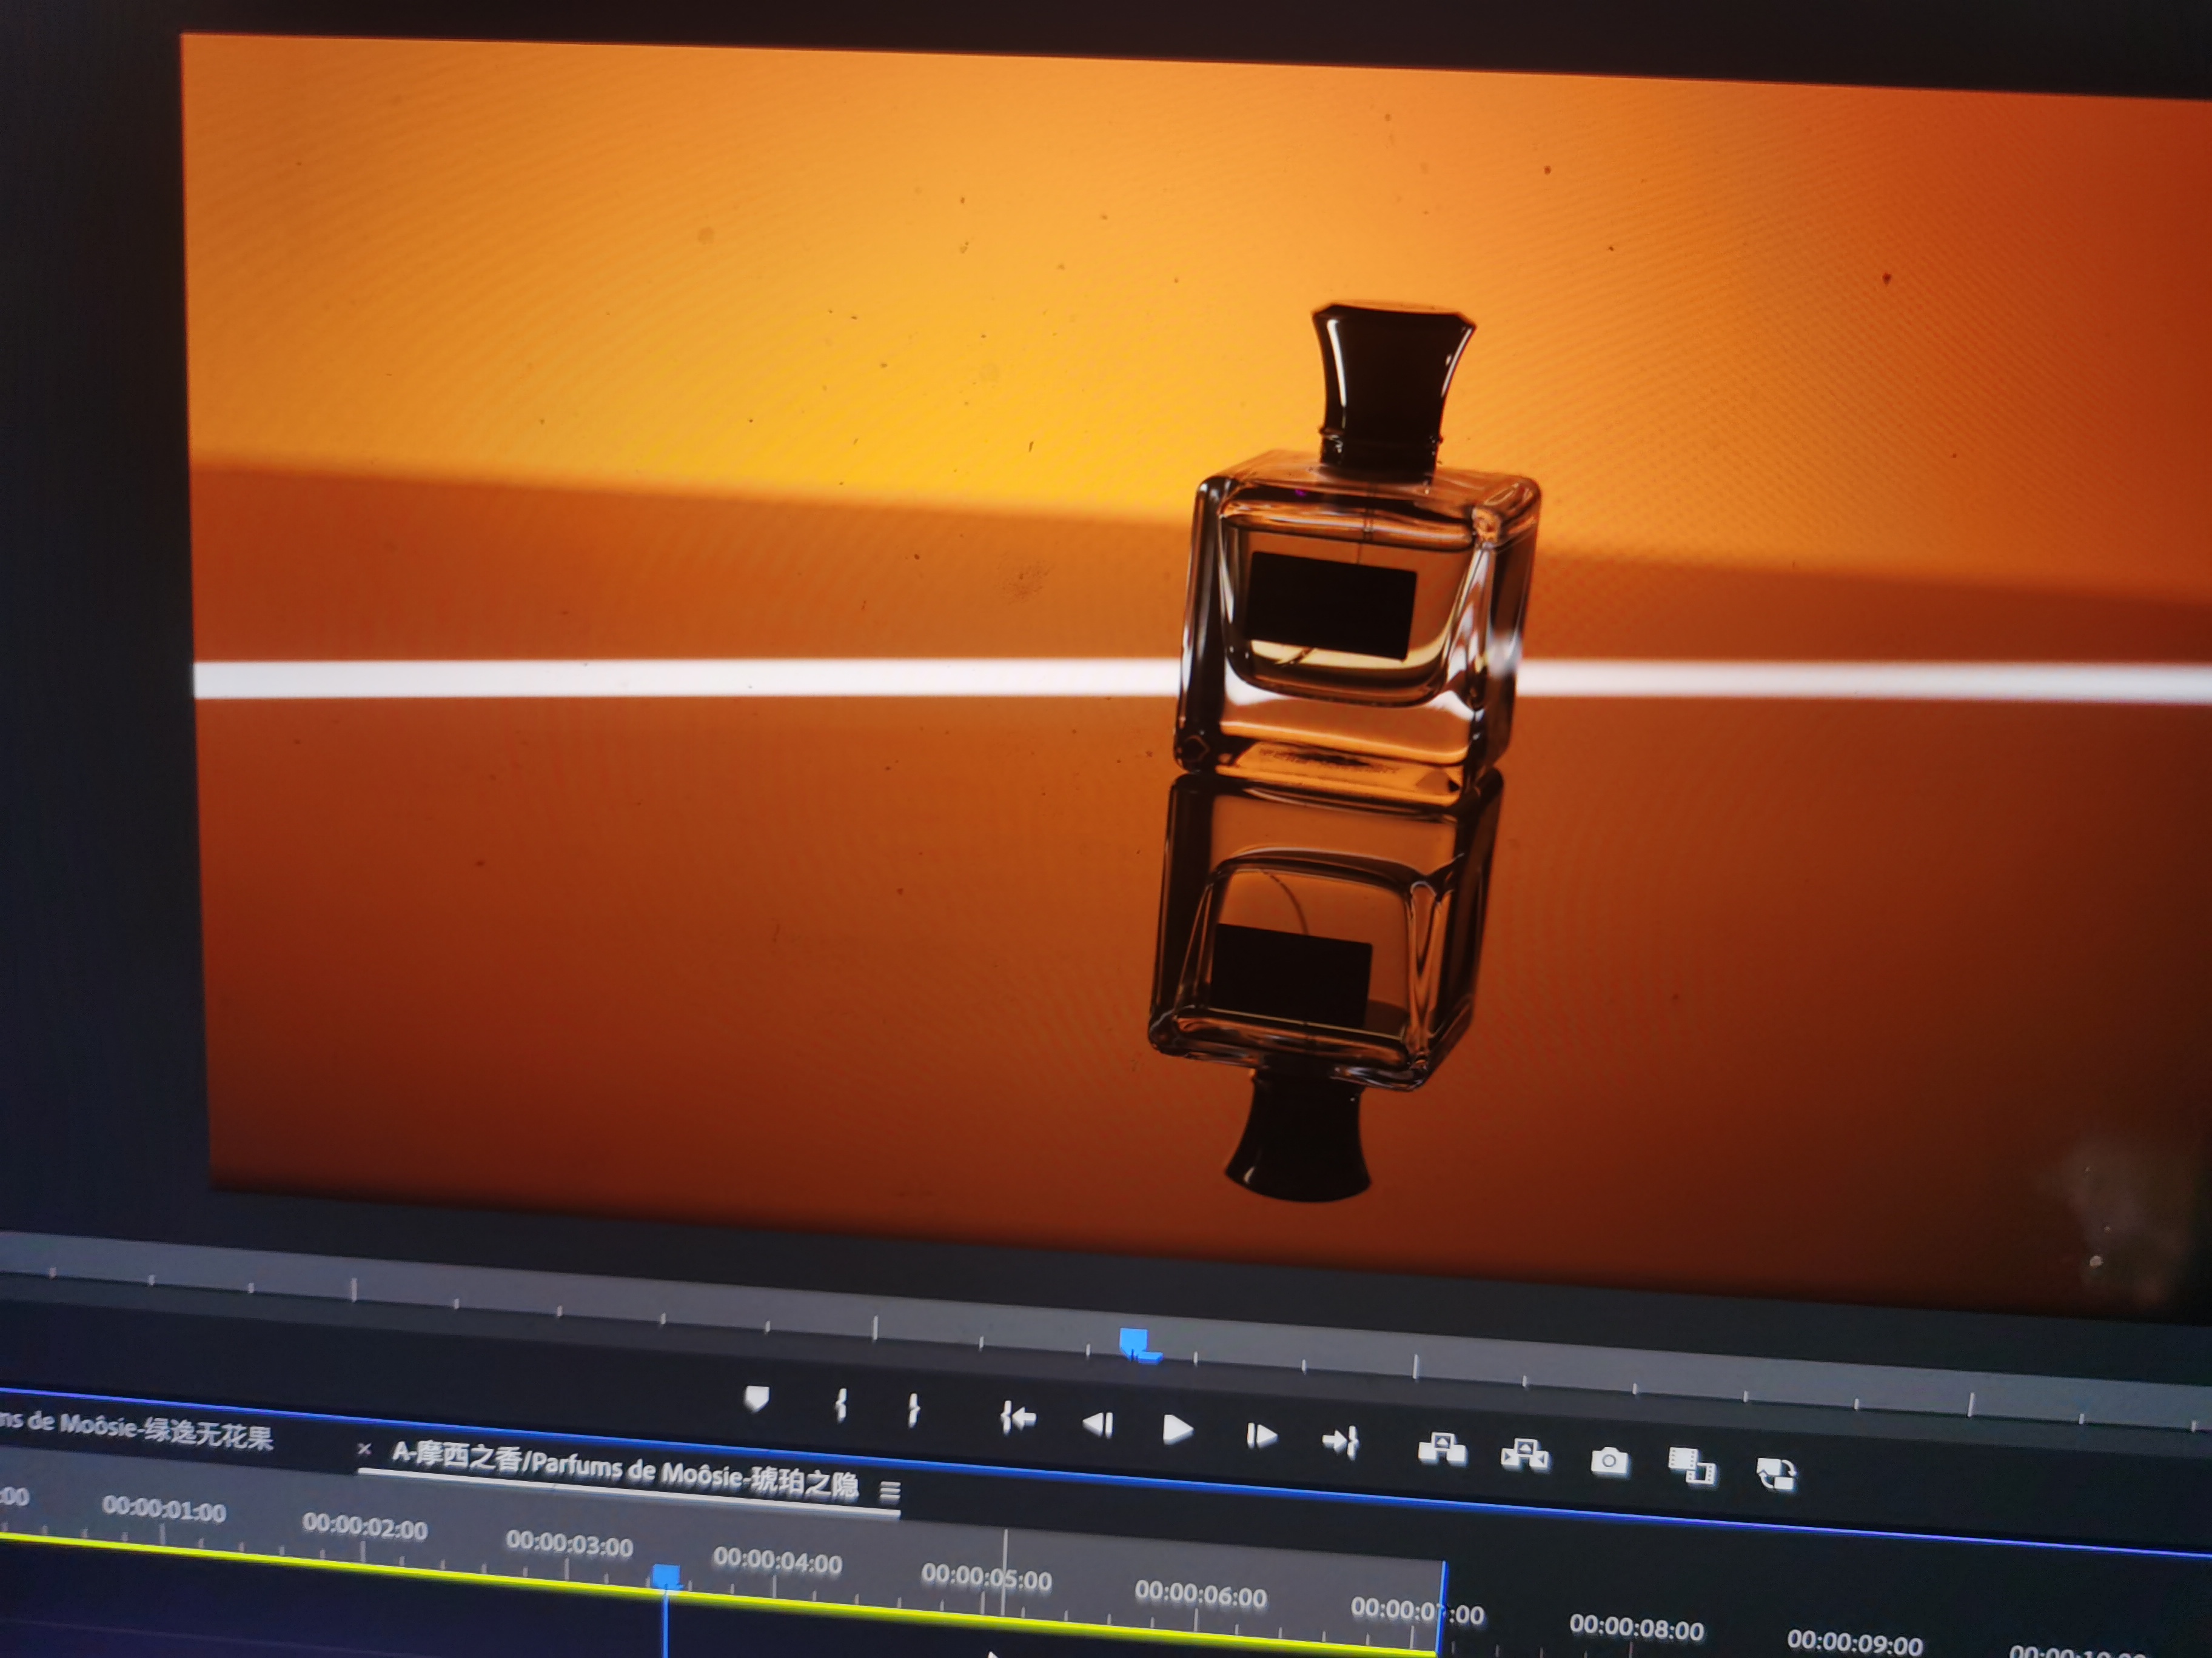Click the Mark In bracket icon
The image size is (2212, 1658).
841,1405
